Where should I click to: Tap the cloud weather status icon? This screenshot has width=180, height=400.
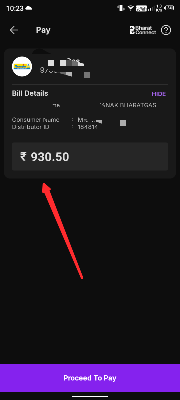click(x=29, y=8)
